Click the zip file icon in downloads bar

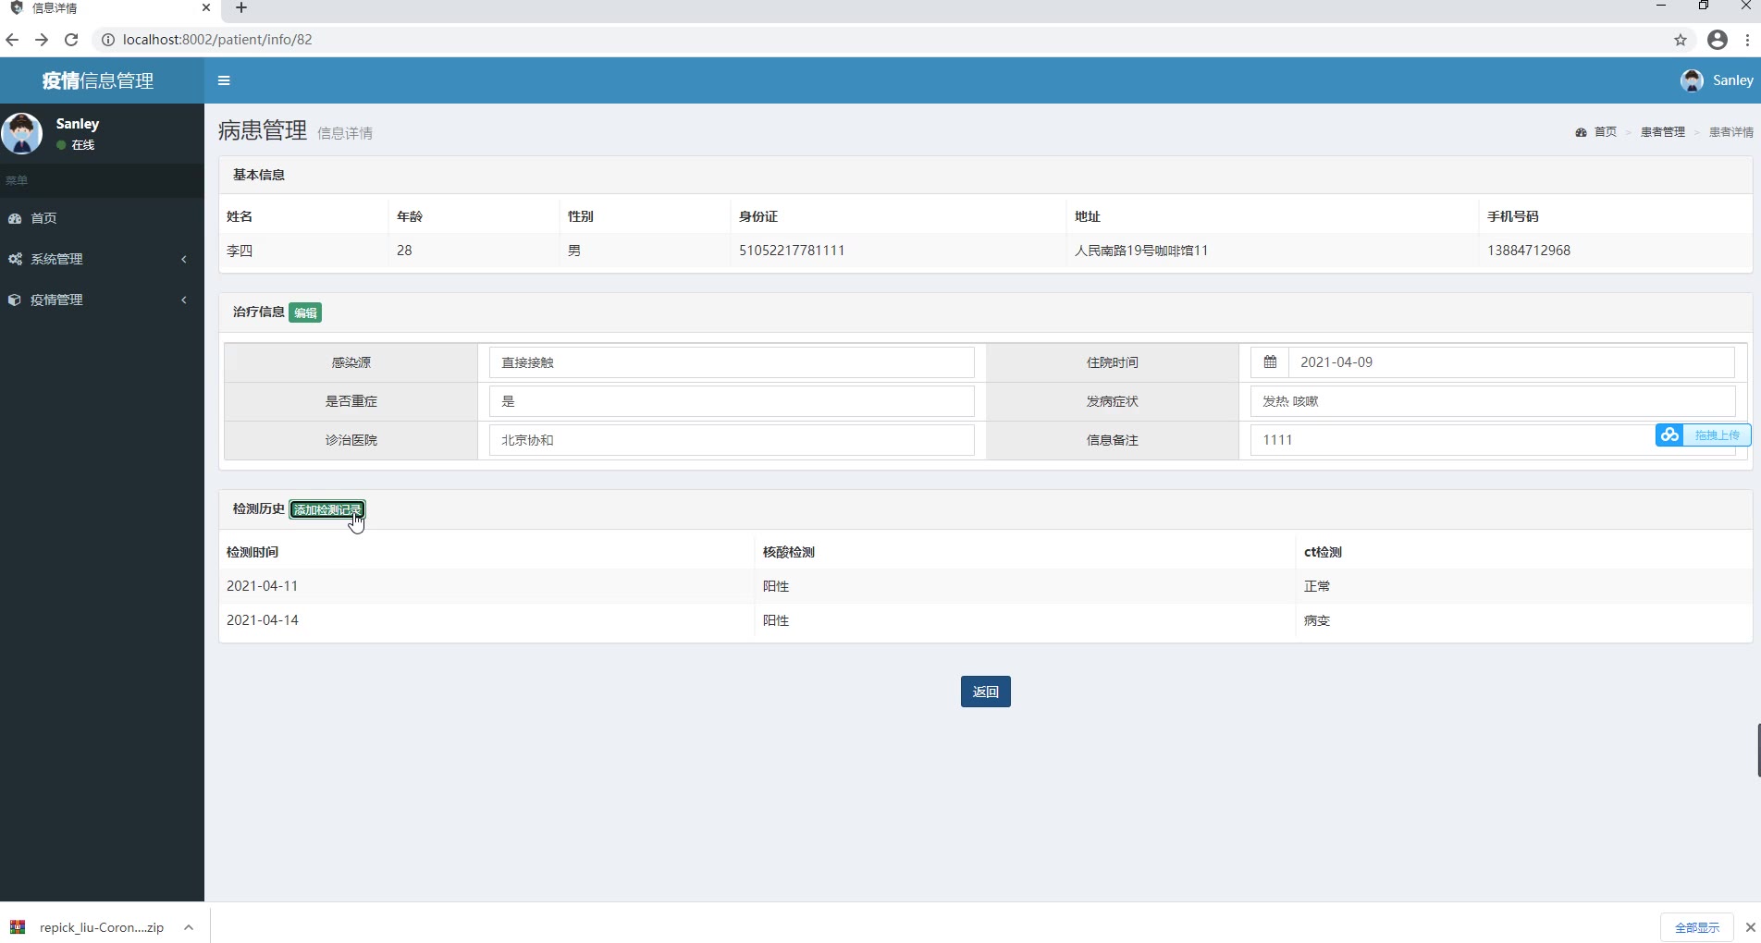tap(18, 926)
